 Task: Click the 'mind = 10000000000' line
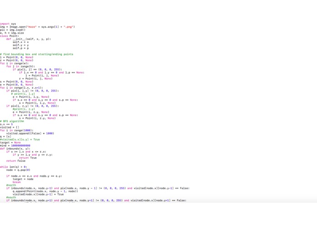pyautogui.click(x=15, y=145)
